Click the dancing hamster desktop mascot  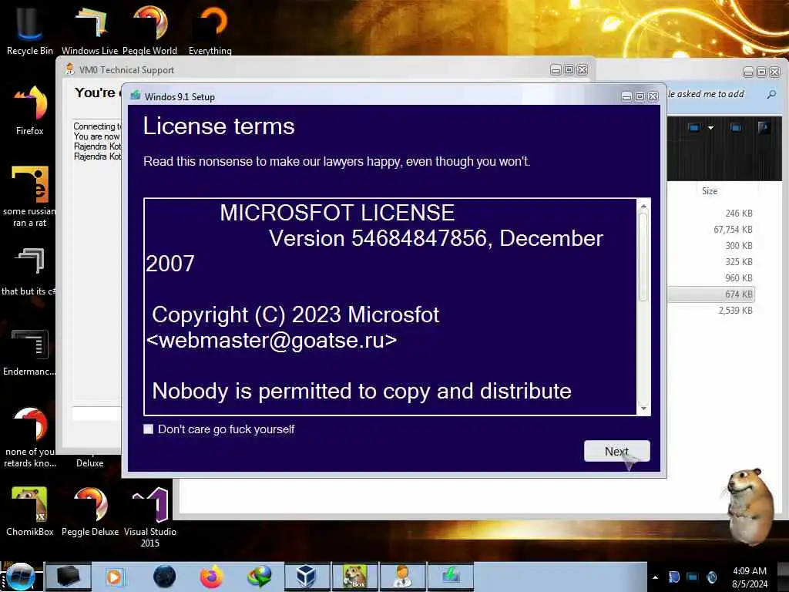coord(750,506)
